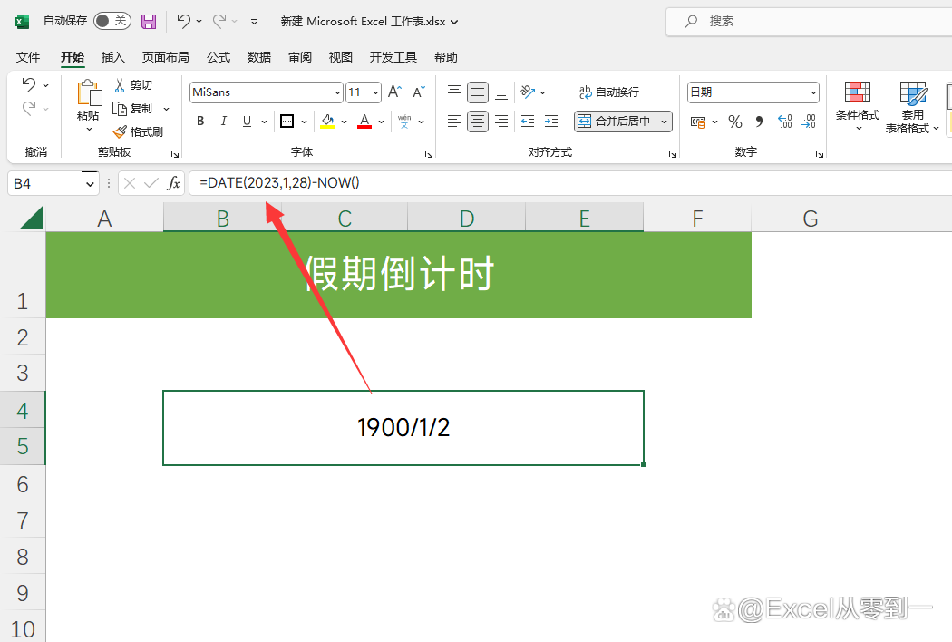Expand the 复制 dropdown arrow
This screenshot has width=952, height=642.
point(166,110)
